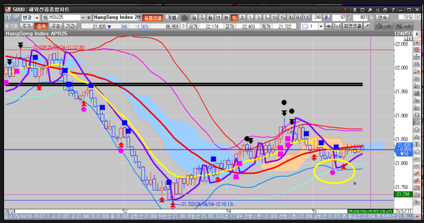This screenshot has width=424, height=223.
Task: Click the 개별 button
Action: (172, 18)
